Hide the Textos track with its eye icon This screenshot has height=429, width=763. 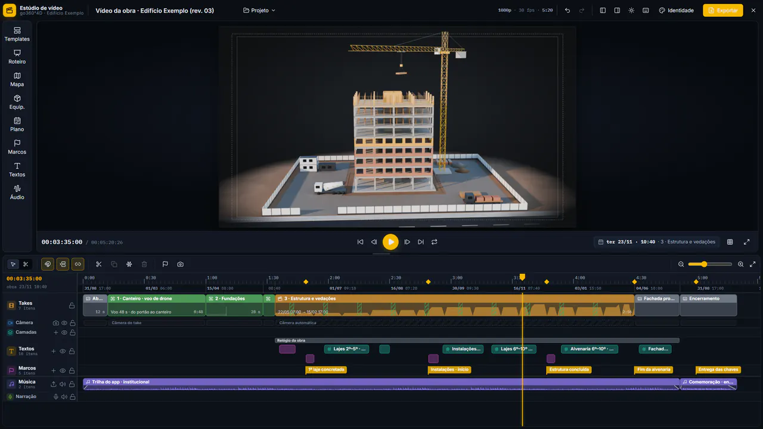click(63, 352)
